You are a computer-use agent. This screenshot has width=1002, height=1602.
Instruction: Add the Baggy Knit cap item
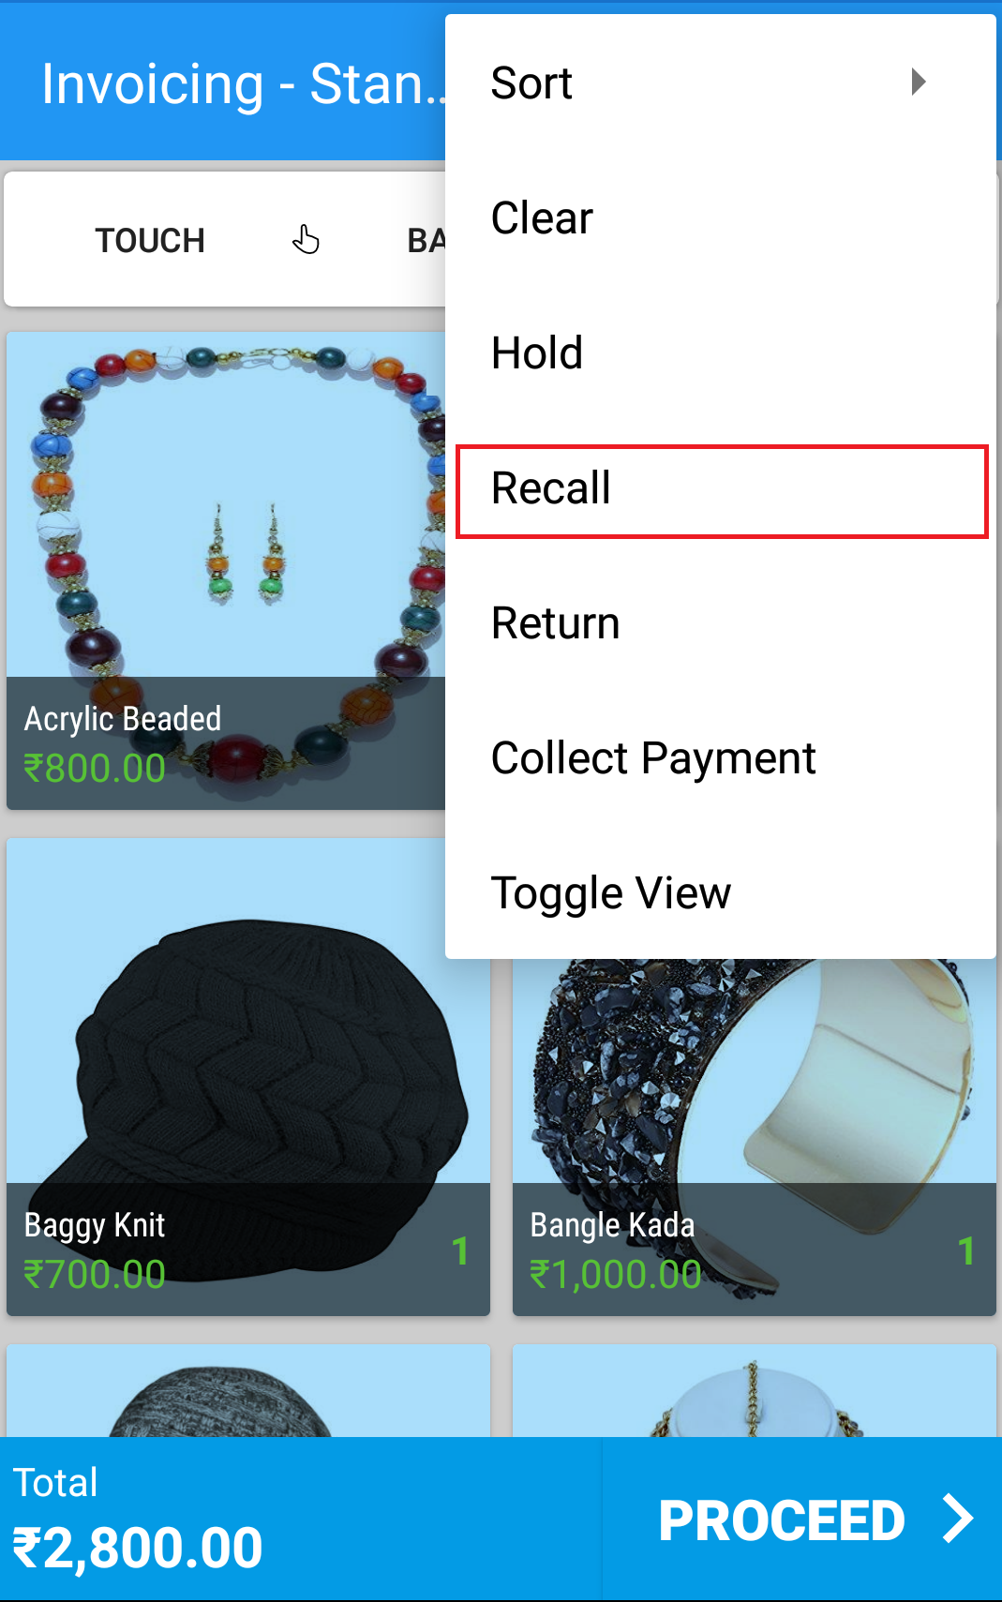click(x=248, y=1076)
